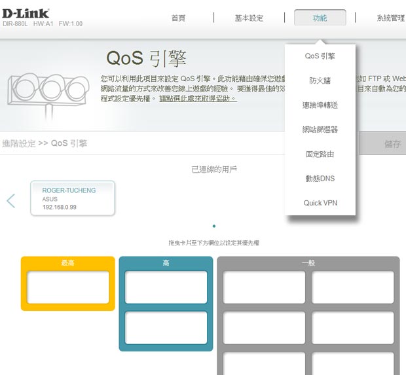
Task: Choose 連接埠轉送 menu entry
Action: (x=320, y=105)
